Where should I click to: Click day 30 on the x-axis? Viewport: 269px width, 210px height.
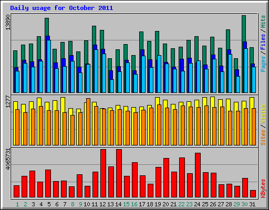[x=244, y=204]
